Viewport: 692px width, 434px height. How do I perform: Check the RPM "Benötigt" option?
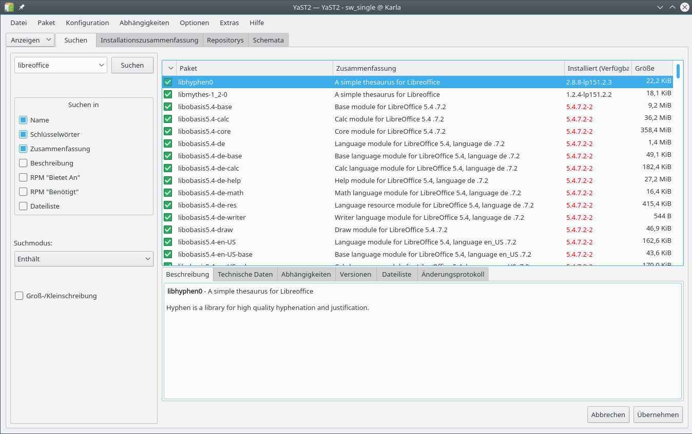click(23, 192)
